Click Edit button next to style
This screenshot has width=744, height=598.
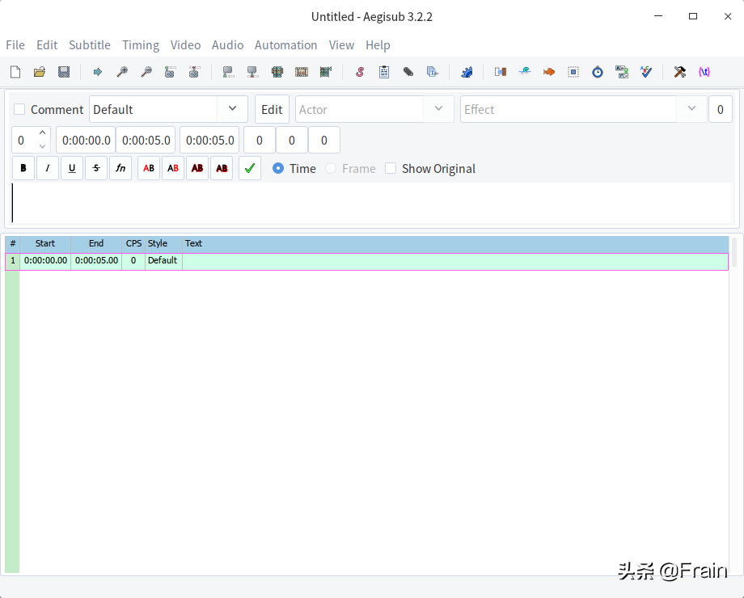point(272,110)
